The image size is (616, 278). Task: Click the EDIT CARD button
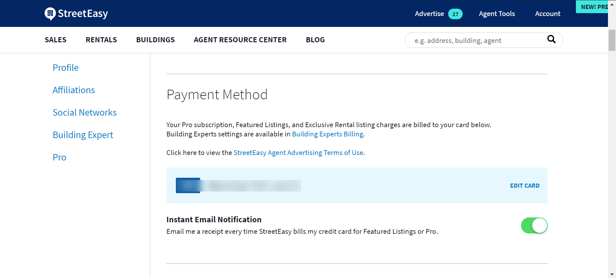[525, 185]
